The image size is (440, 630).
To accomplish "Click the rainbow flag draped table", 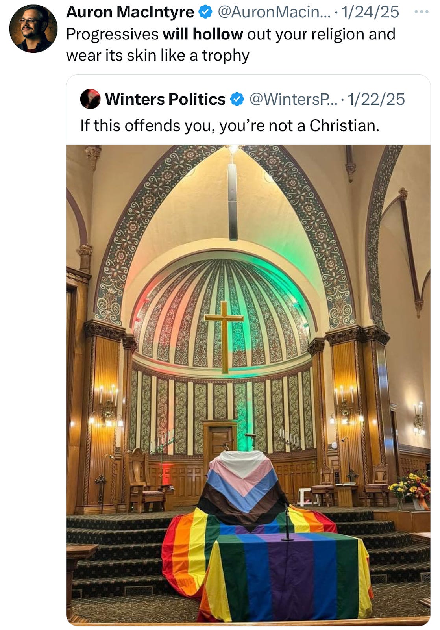I will pyautogui.click(x=287, y=576).
